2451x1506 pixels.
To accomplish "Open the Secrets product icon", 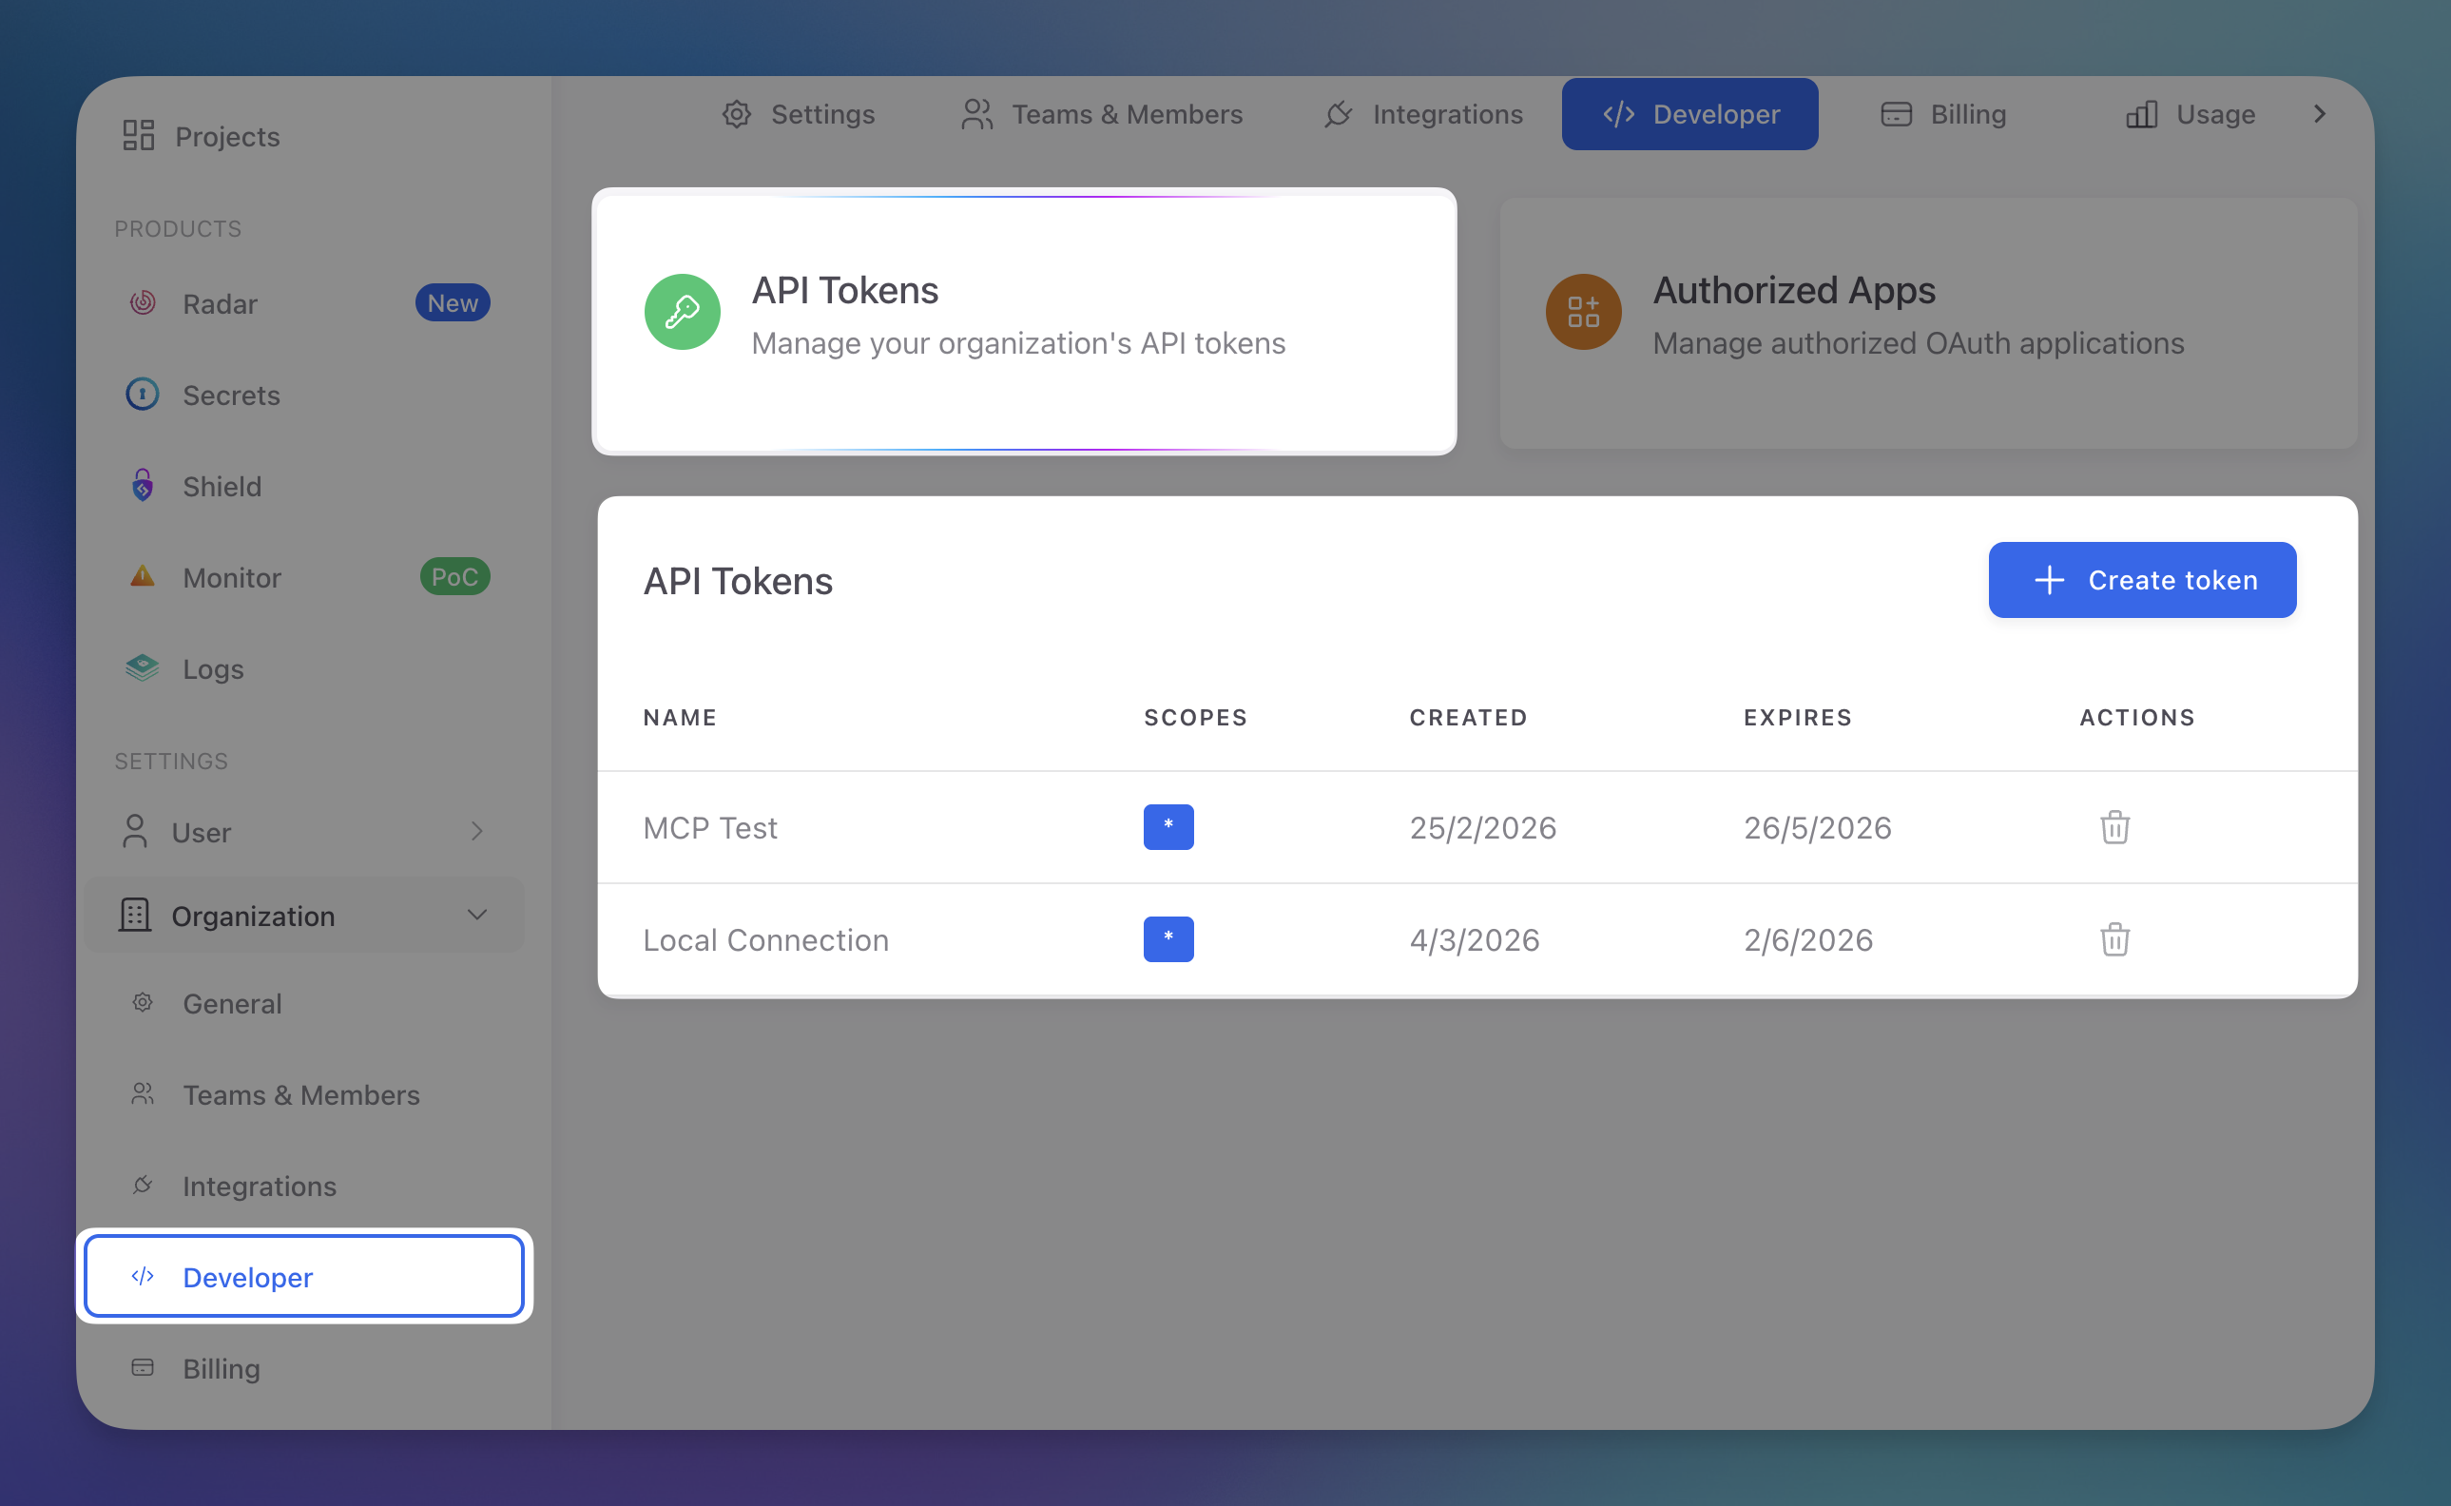I will [x=143, y=395].
